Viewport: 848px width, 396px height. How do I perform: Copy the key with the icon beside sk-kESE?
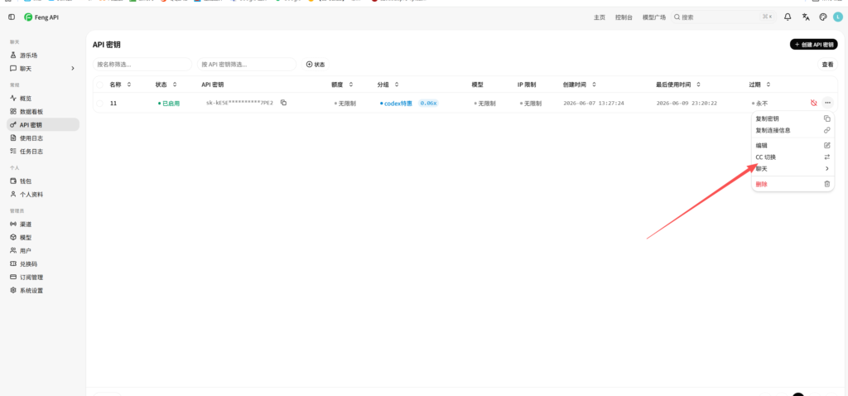283,103
